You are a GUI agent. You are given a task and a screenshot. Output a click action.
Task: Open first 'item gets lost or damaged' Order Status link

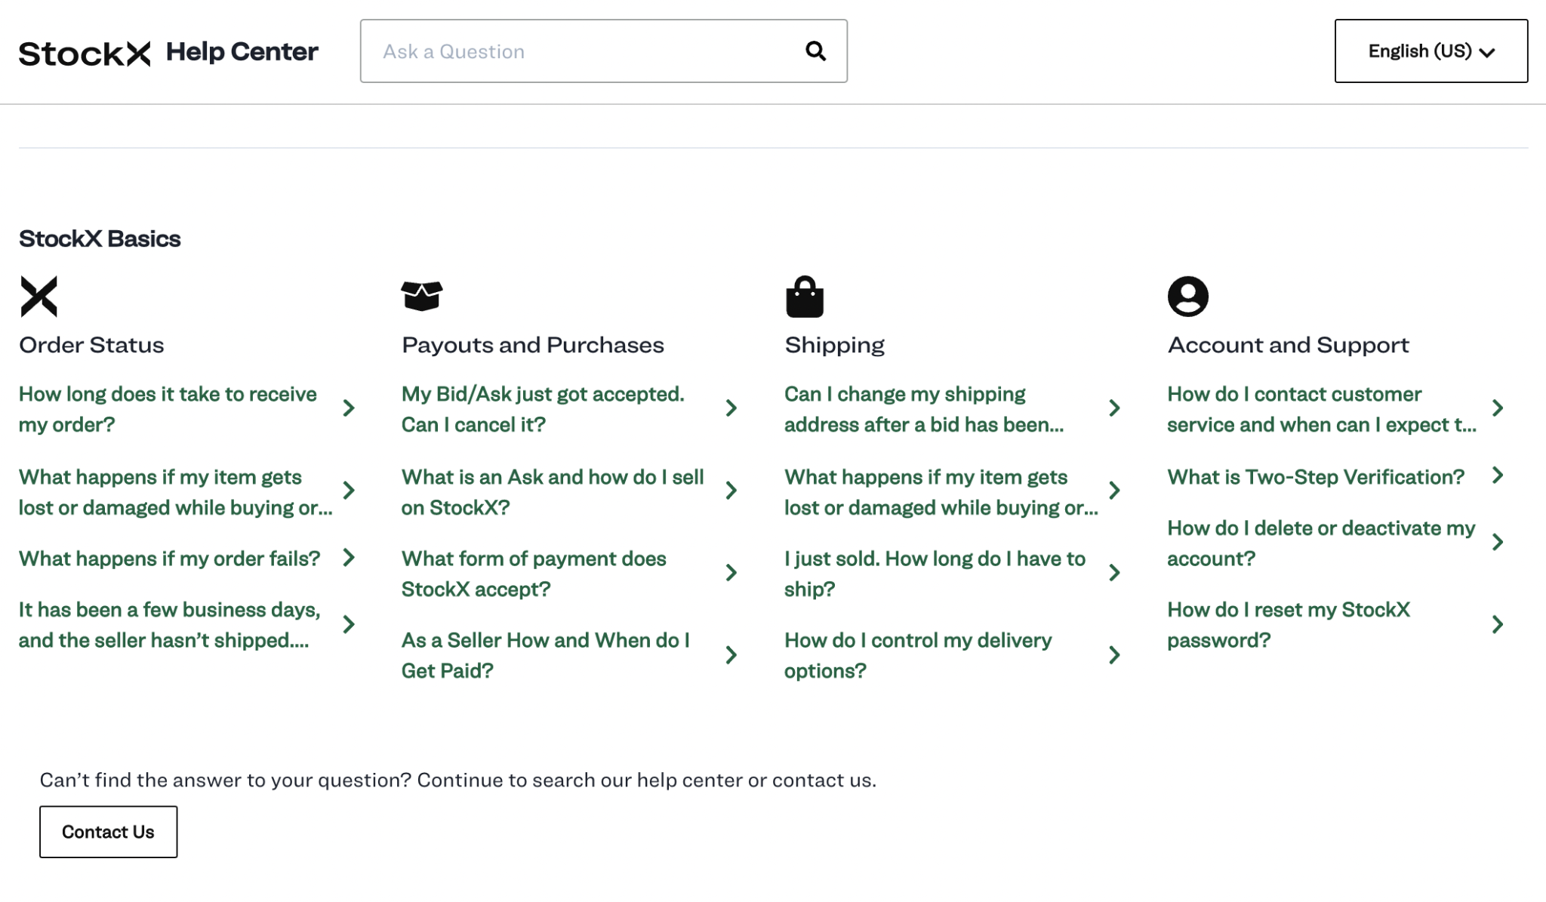click(x=175, y=492)
